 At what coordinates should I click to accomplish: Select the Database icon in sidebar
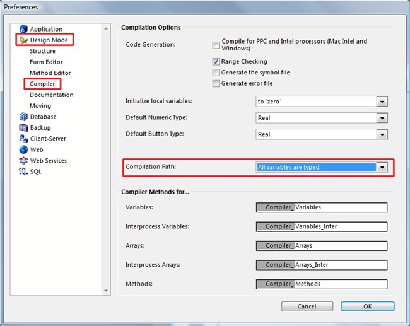click(23, 117)
